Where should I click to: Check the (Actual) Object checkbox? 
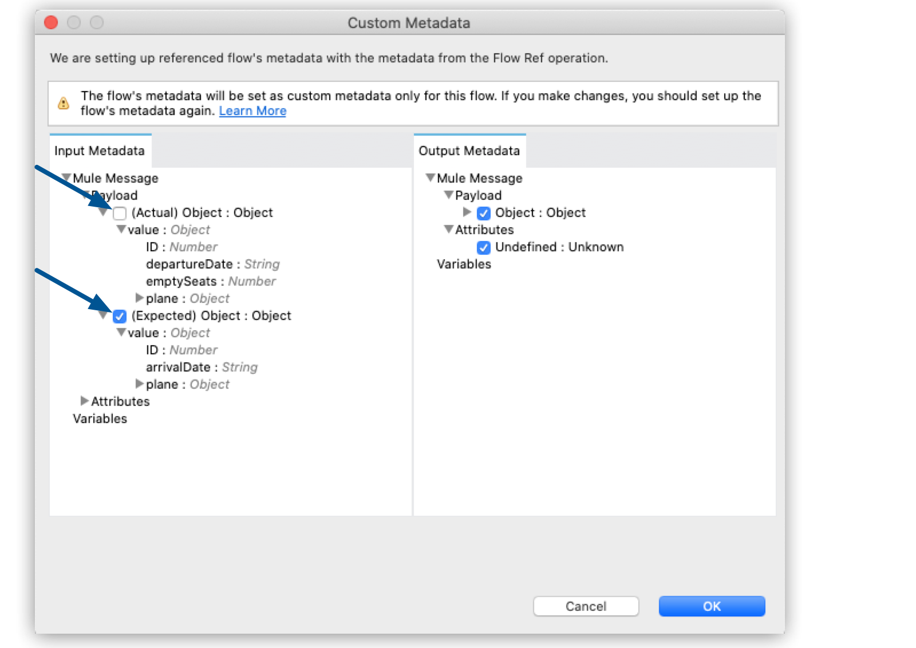[x=120, y=213]
